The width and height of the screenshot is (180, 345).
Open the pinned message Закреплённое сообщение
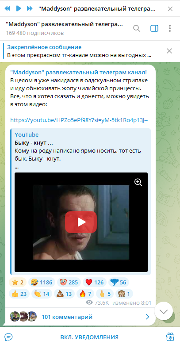(44, 47)
